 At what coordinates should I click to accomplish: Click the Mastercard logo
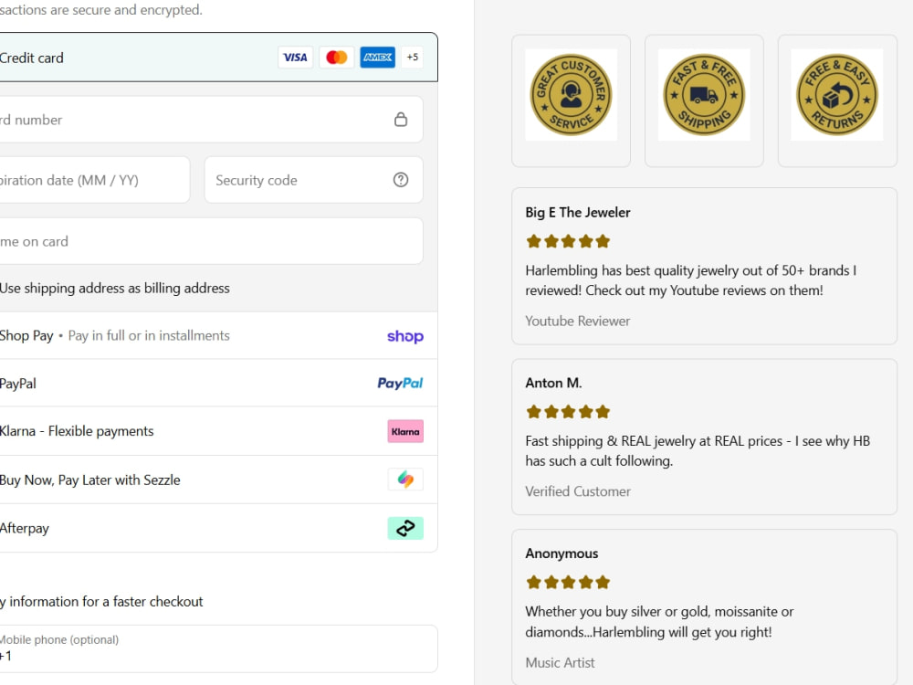(x=337, y=57)
